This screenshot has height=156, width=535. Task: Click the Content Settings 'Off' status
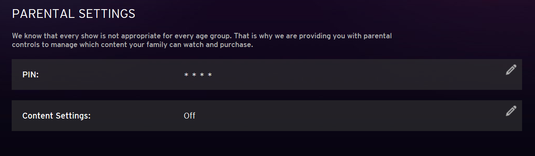(189, 116)
